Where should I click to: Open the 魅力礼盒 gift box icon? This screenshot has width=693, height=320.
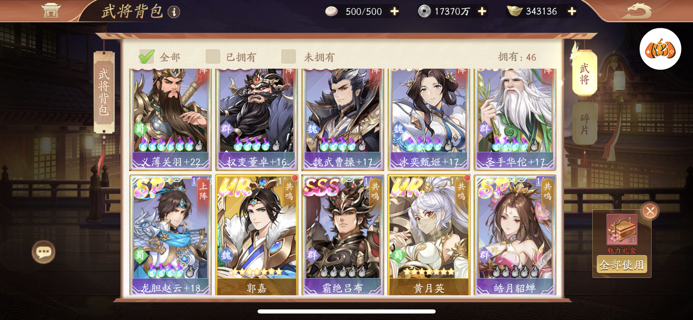(x=622, y=229)
